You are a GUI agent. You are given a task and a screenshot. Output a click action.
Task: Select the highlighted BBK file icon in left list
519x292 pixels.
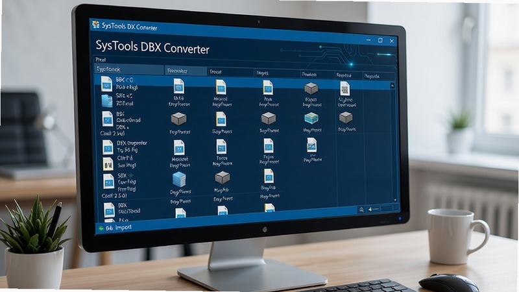[106, 84]
